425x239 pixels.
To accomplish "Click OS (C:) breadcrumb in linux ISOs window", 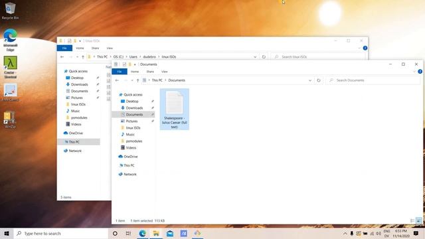I will [118, 56].
